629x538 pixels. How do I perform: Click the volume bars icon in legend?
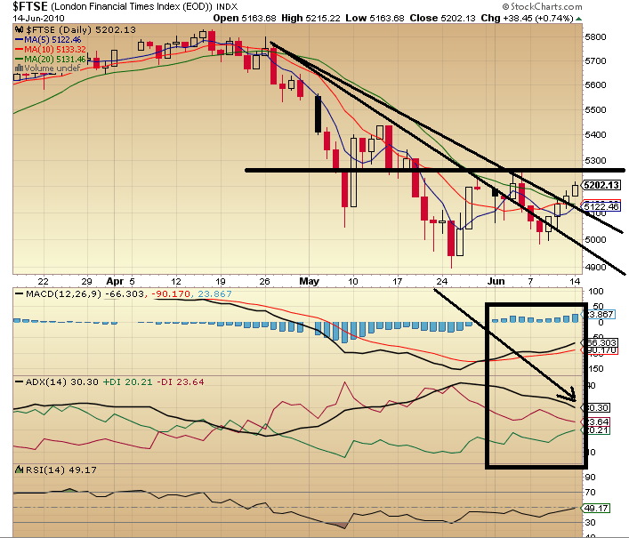pos(18,68)
